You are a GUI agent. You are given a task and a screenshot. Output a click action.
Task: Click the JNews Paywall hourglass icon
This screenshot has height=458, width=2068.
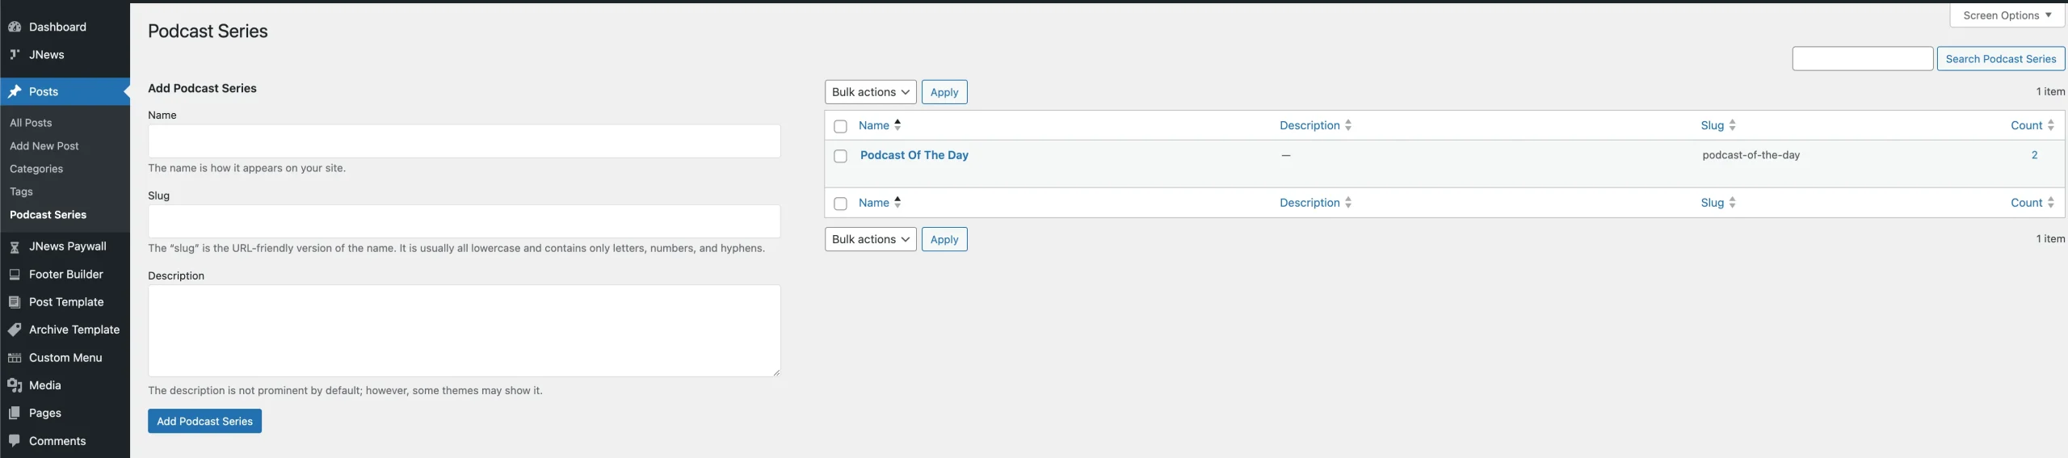tap(15, 247)
